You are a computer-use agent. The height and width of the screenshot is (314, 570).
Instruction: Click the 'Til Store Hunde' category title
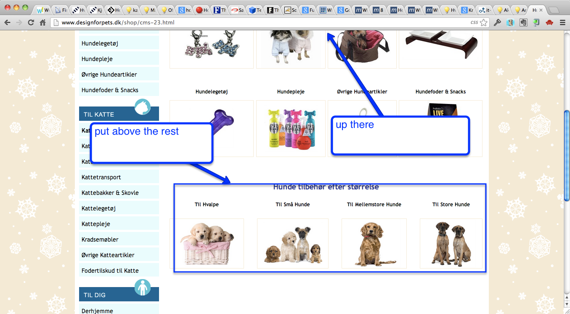point(451,205)
